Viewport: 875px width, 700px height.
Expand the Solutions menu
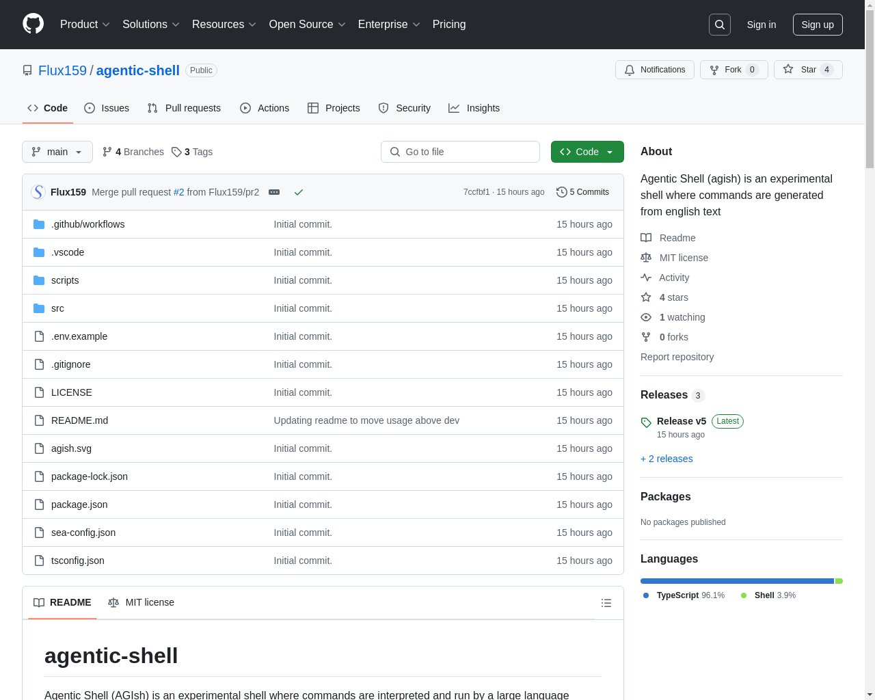[x=151, y=25]
